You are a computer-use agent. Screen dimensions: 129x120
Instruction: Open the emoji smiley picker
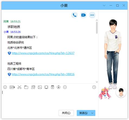[x=5, y=87]
